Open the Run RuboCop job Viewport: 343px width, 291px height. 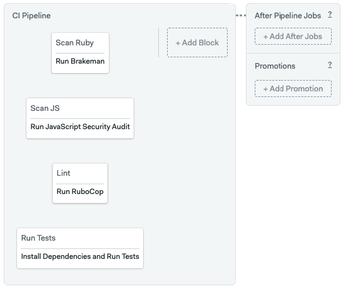click(80, 191)
